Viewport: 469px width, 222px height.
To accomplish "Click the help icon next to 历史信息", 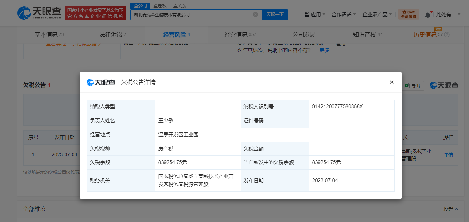I will tap(447, 35).
